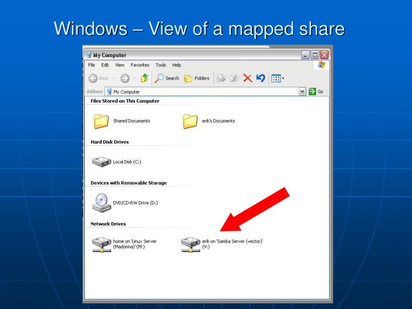Maximize the My Computer window
Image resolution: width=412 pixels, height=309 pixels.
[x=315, y=55]
